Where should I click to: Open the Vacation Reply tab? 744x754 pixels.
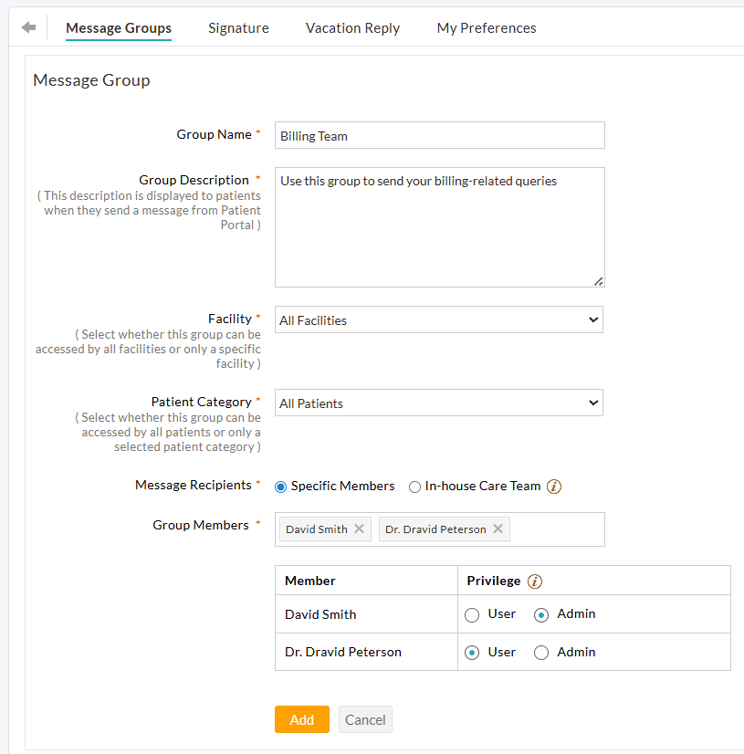pyautogui.click(x=352, y=28)
